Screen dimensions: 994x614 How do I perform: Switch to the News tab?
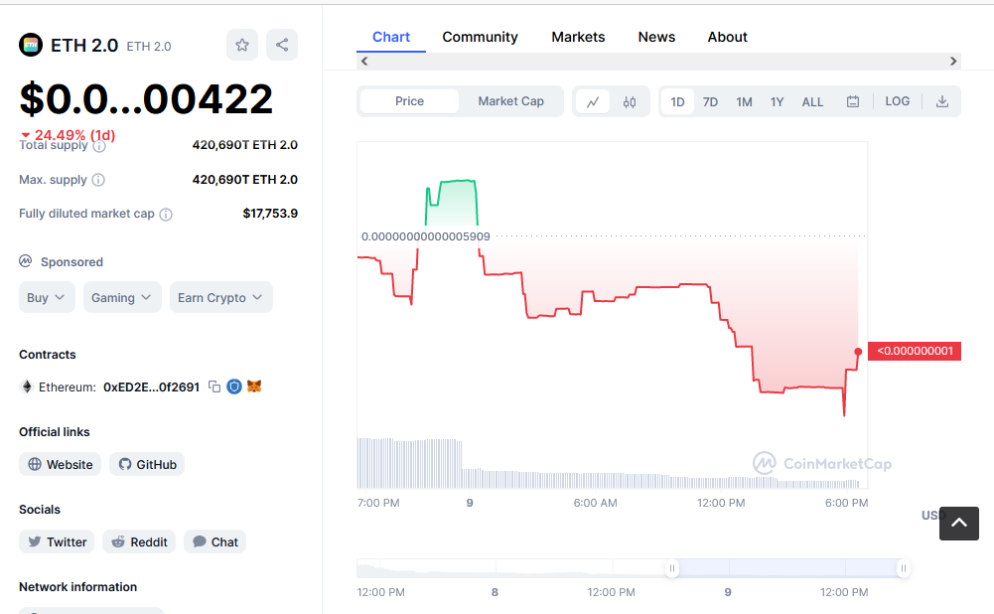pos(656,37)
